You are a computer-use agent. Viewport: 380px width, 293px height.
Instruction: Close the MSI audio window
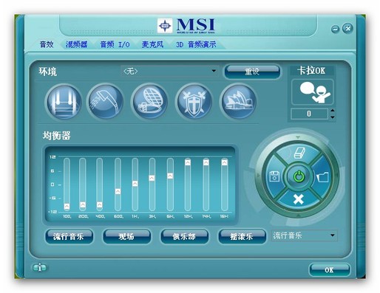(347, 29)
